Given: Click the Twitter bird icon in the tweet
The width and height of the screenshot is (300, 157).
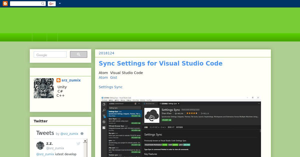Looking at the screenshot, I should (78, 144).
